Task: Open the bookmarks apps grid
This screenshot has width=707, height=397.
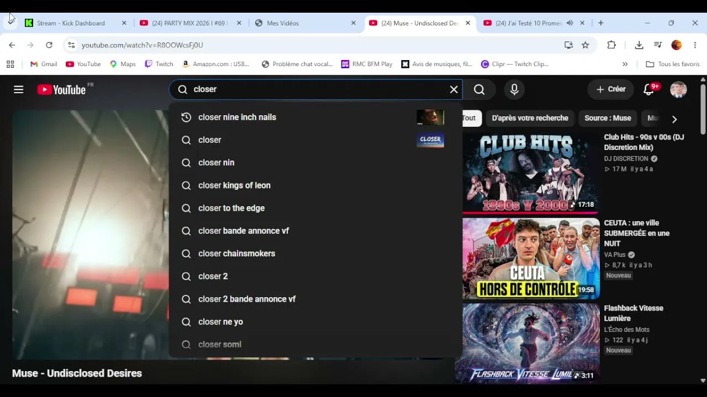Action: pyautogui.click(x=10, y=64)
